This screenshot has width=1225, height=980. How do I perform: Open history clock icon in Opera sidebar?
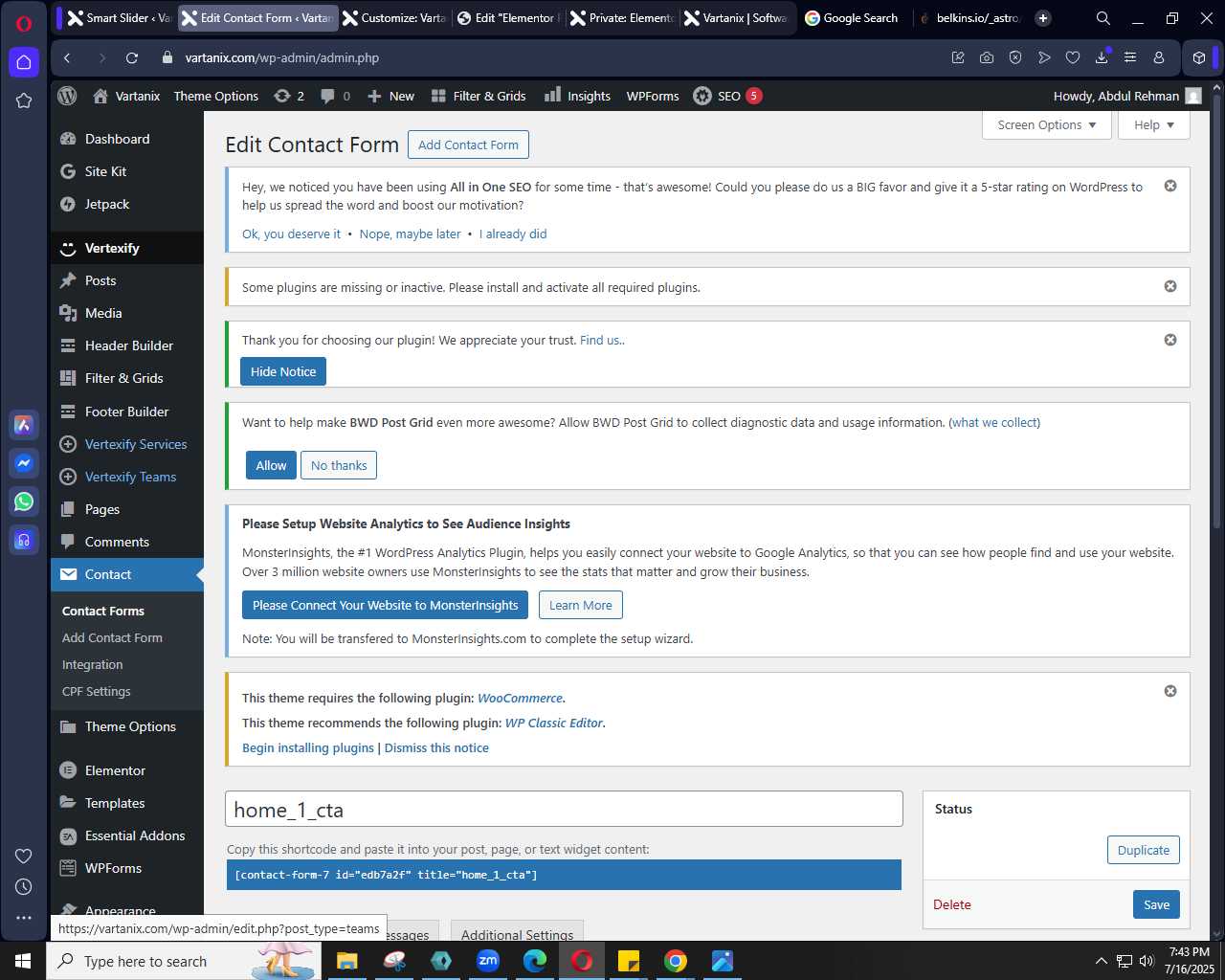click(24, 887)
